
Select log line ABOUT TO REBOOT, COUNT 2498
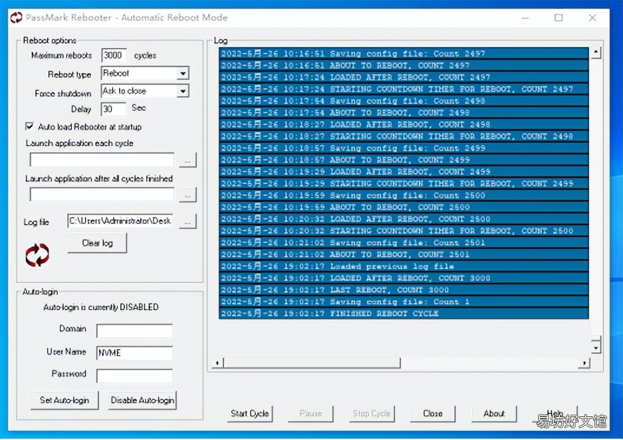coord(404,113)
